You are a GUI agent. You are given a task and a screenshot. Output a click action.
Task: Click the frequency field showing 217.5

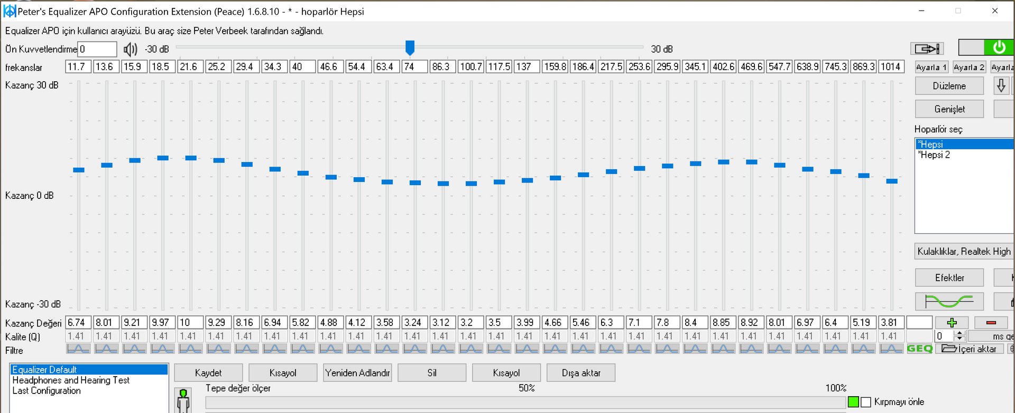coord(611,67)
